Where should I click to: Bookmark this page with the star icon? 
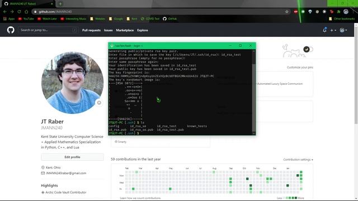pos(287,12)
